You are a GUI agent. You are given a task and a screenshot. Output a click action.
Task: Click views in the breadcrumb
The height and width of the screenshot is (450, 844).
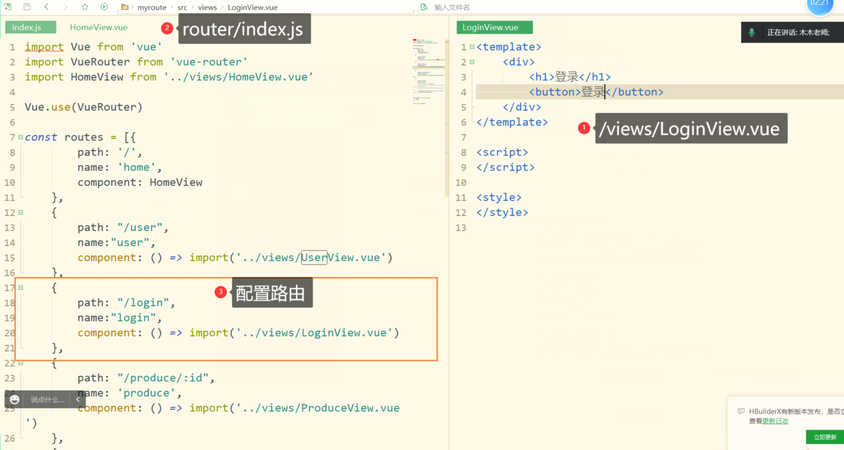[207, 8]
